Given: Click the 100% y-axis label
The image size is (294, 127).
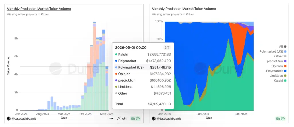Looking at the screenshot, I should point(159,21).
